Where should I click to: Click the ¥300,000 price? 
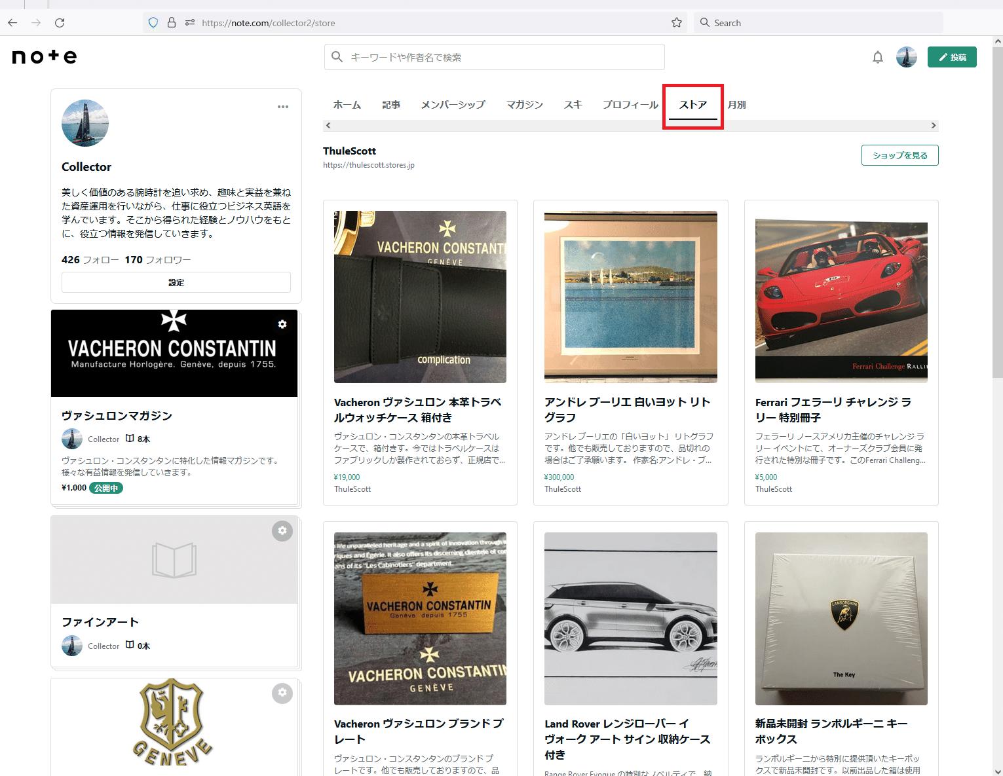(559, 477)
